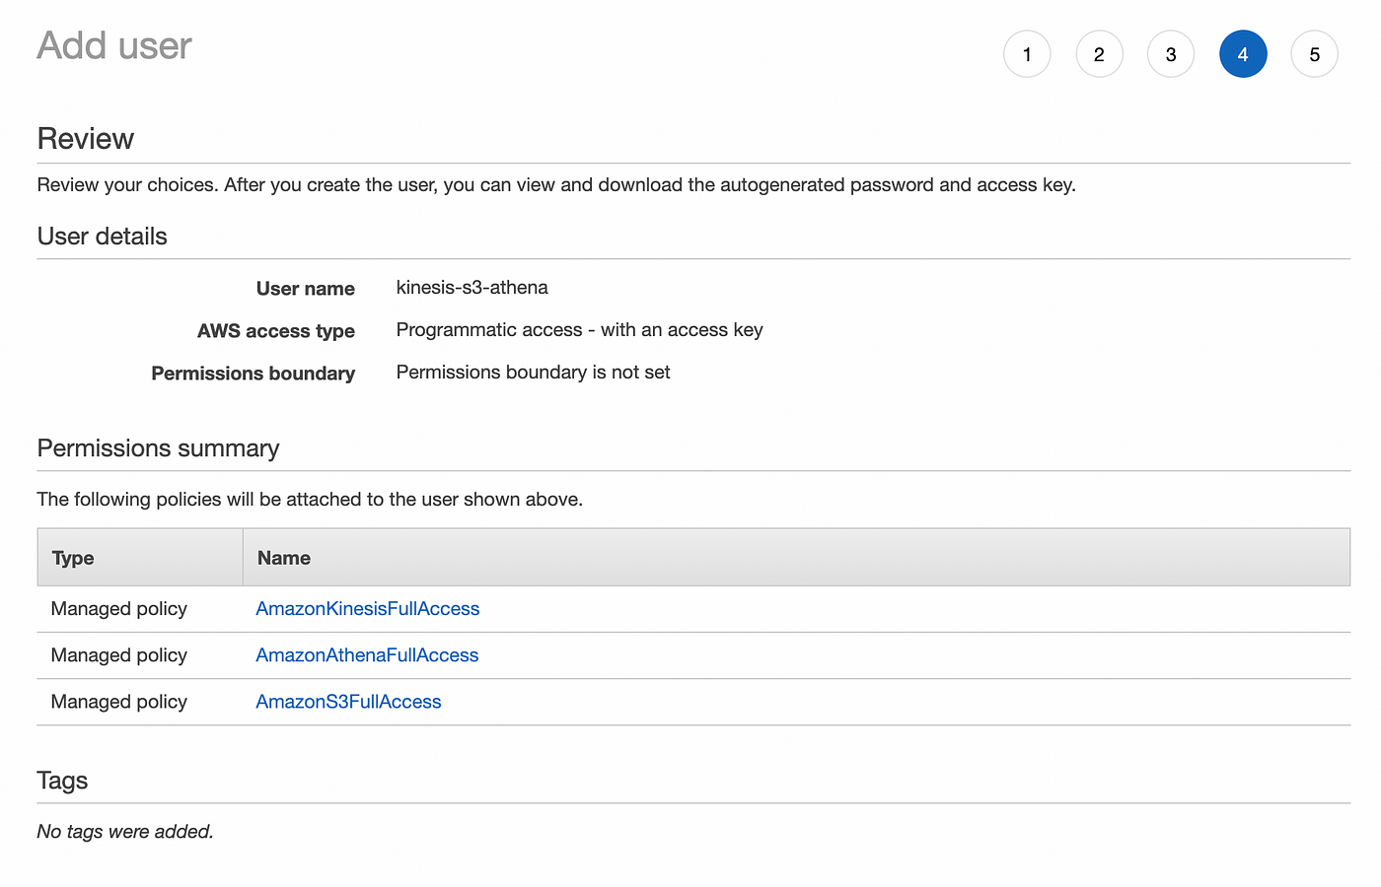Go to wizard step 1
Viewport: 1381px width, 887px height.
[x=1027, y=54]
